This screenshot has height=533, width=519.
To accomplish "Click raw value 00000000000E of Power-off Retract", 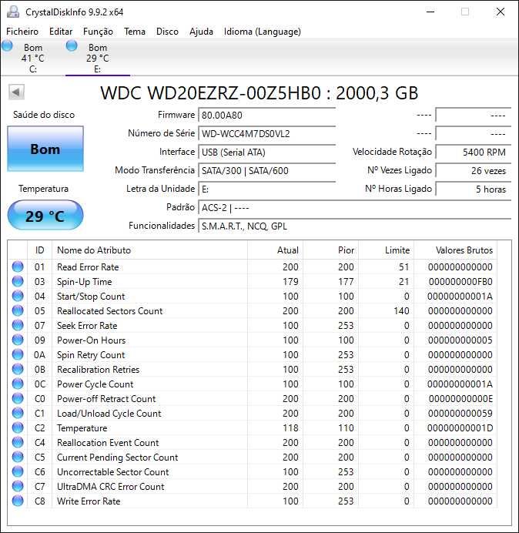I will (x=460, y=399).
